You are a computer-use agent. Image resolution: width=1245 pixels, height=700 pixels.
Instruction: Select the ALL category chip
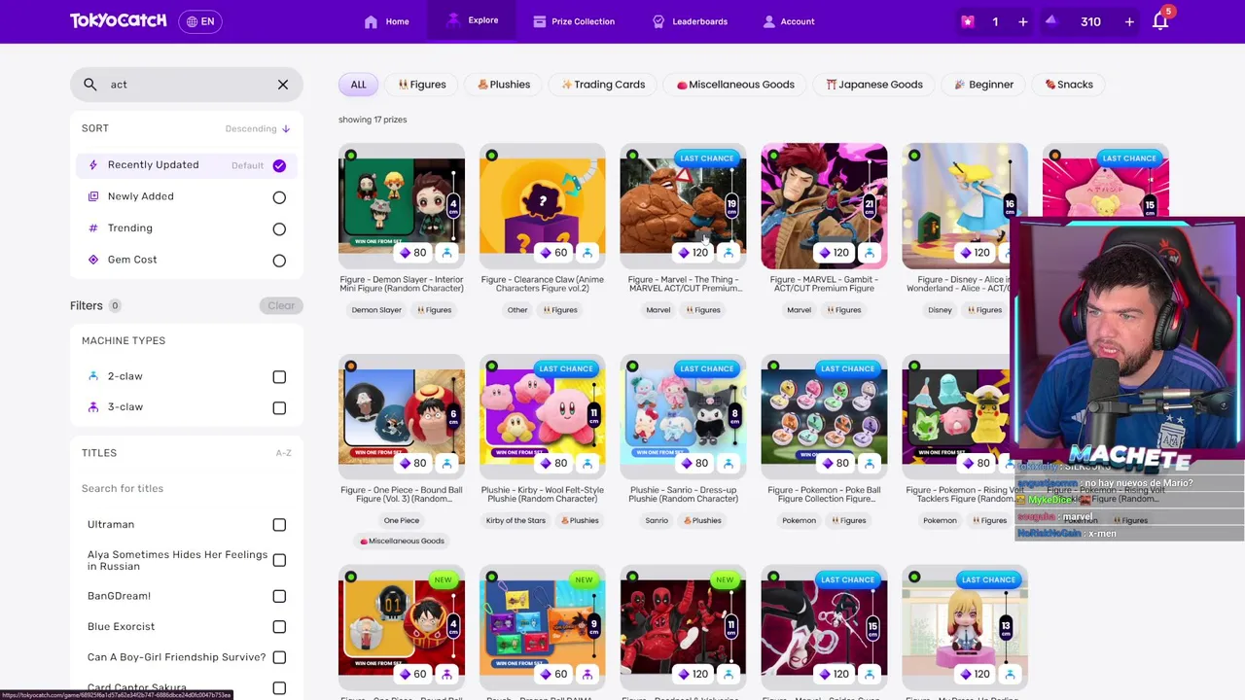[x=358, y=85]
